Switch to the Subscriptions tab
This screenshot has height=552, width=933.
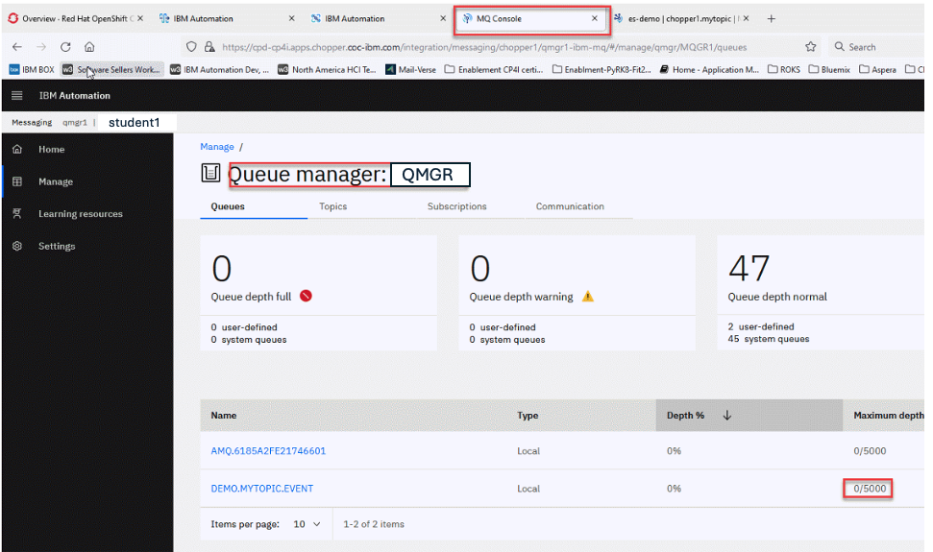pyautogui.click(x=456, y=206)
